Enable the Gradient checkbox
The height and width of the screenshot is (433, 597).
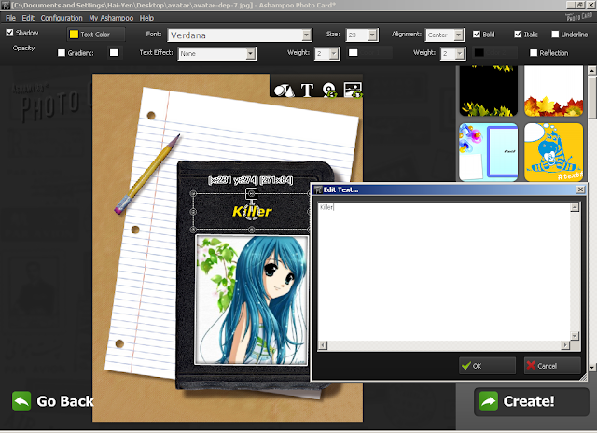pyautogui.click(x=62, y=53)
